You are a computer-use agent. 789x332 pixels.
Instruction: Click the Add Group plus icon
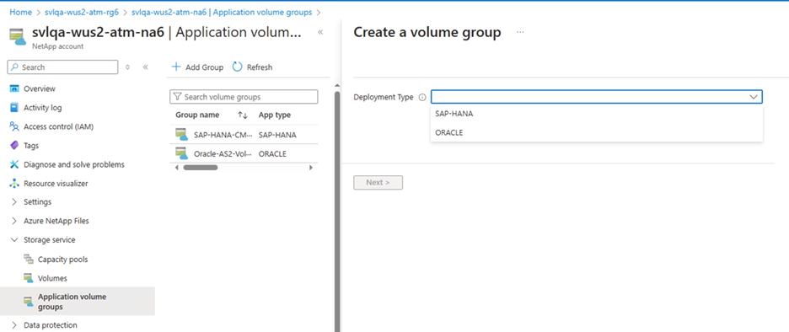[176, 67]
